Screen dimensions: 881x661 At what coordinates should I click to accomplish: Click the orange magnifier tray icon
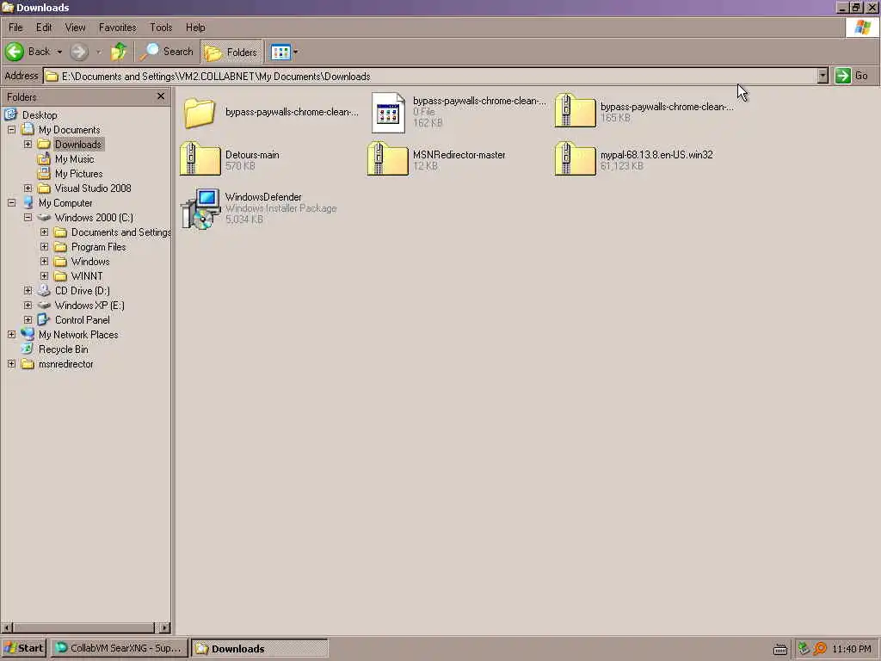[820, 649]
